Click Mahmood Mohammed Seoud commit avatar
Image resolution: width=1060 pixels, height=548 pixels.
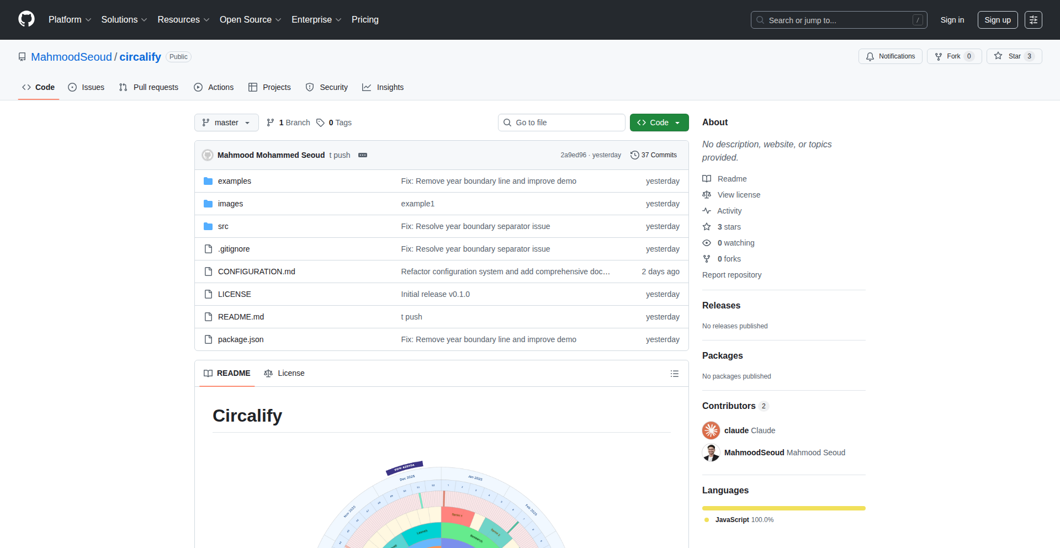pyautogui.click(x=208, y=155)
